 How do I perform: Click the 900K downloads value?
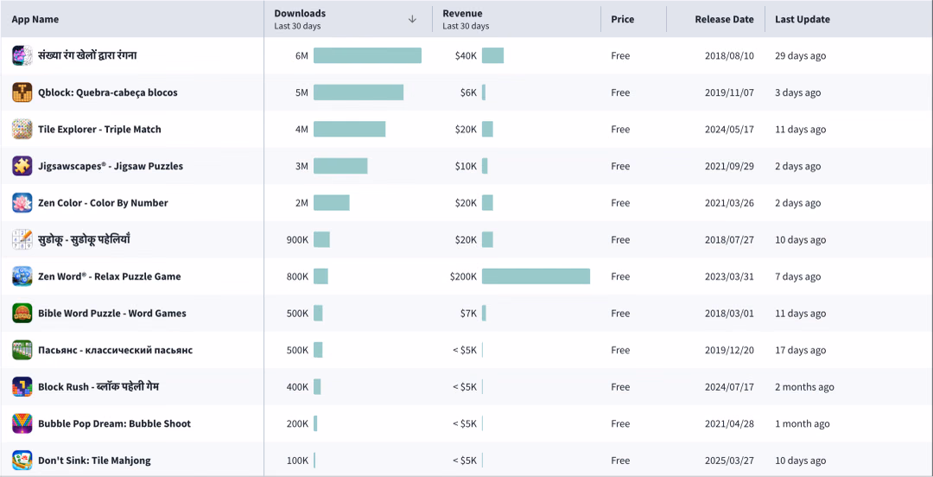click(297, 239)
